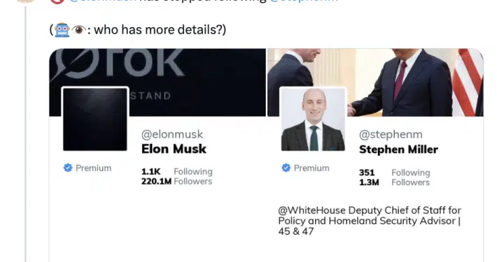The height and width of the screenshot is (262, 497).
Task: View Stephen Miller's 351 Following list
Action: [x=395, y=173]
